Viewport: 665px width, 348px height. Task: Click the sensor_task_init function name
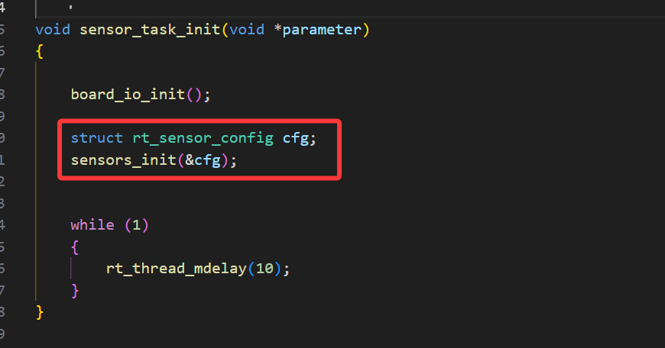pos(143,30)
